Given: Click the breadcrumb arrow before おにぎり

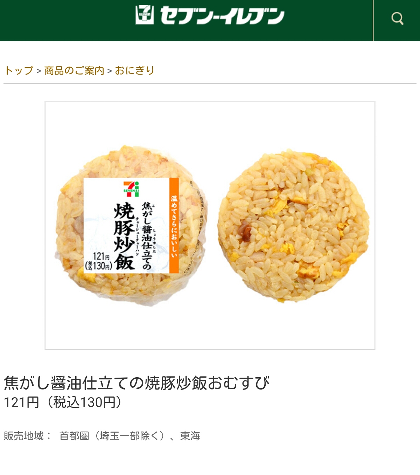Looking at the screenshot, I should click(110, 71).
